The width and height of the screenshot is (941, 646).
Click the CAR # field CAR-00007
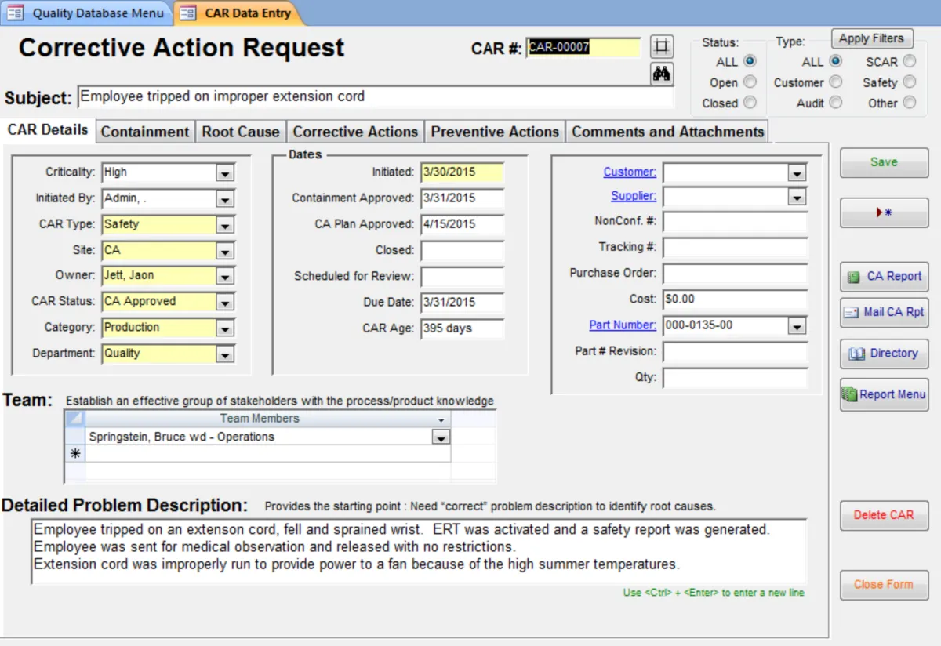583,47
